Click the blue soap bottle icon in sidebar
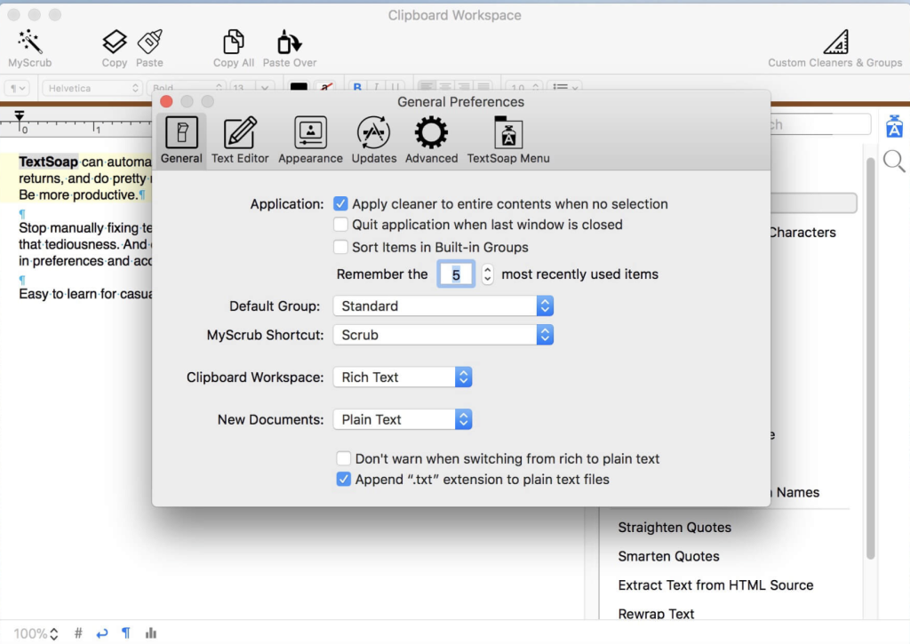This screenshot has width=910, height=644. [894, 126]
